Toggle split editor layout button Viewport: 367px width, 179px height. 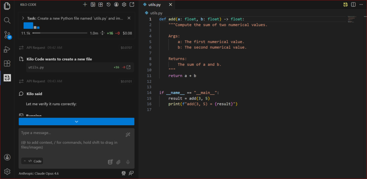click(353, 5)
